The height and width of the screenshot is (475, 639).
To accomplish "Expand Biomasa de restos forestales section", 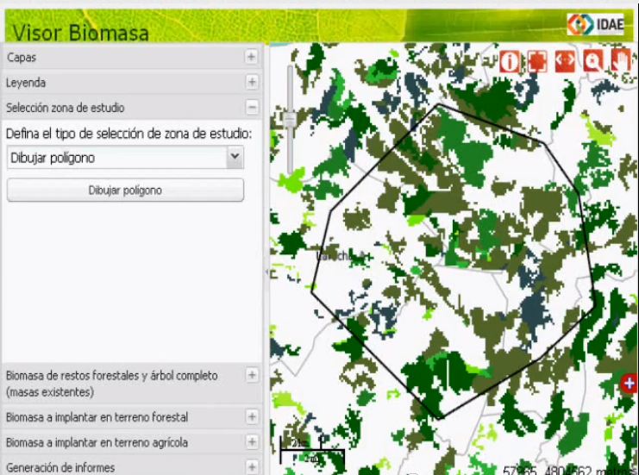I will point(252,376).
